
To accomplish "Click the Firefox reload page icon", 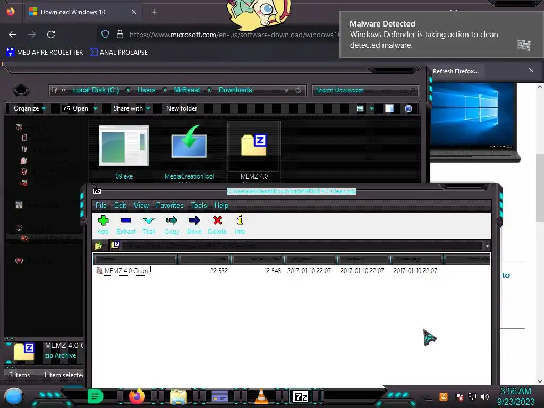I will 51,35.
